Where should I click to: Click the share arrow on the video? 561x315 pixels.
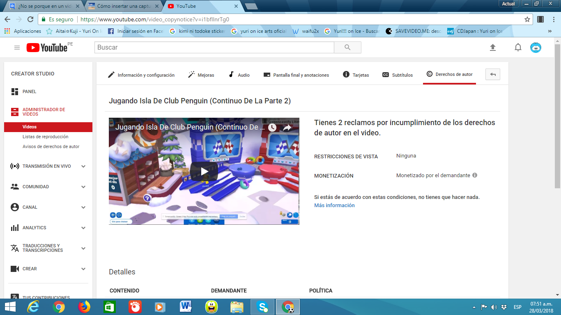(287, 128)
